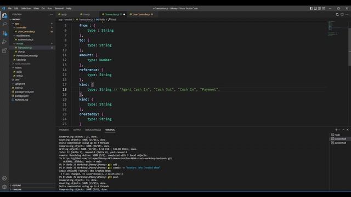Split the editor right
This screenshot has height=197, width=351.
342,14
